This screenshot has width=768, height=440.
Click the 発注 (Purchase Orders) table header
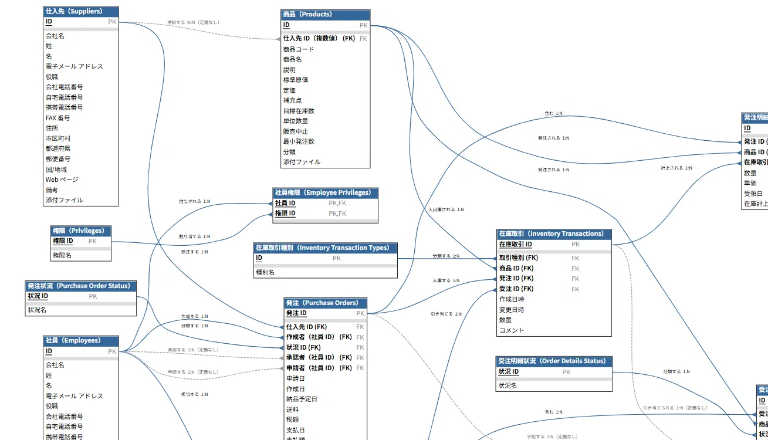(326, 303)
